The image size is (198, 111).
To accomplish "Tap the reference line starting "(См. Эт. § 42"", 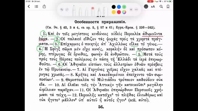I will pos(100,27).
